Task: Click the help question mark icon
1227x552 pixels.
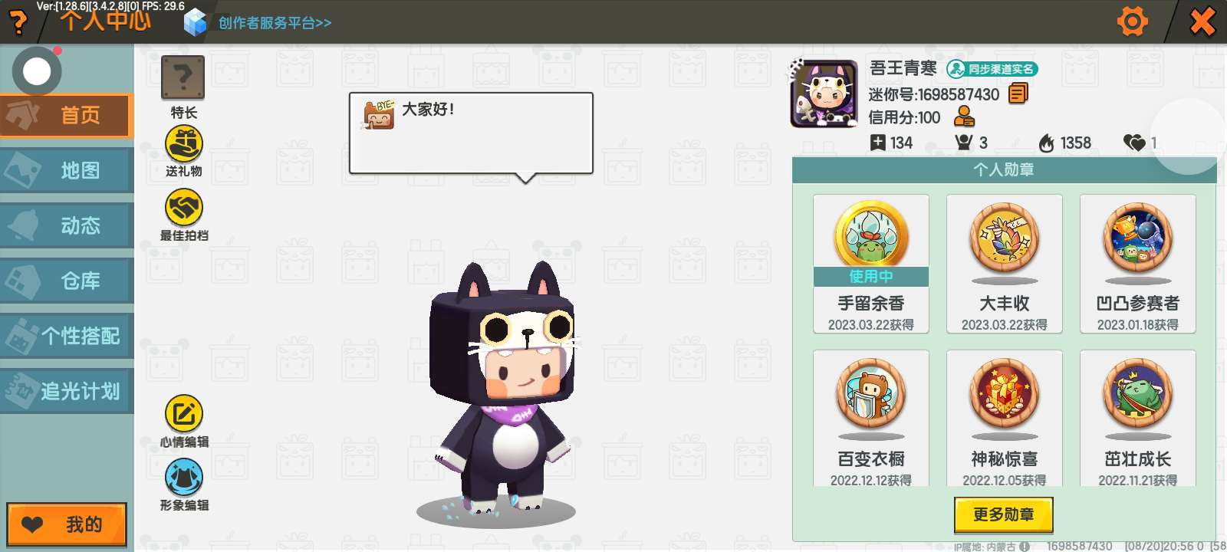Action: pyautogui.click(x=17, y=23)
